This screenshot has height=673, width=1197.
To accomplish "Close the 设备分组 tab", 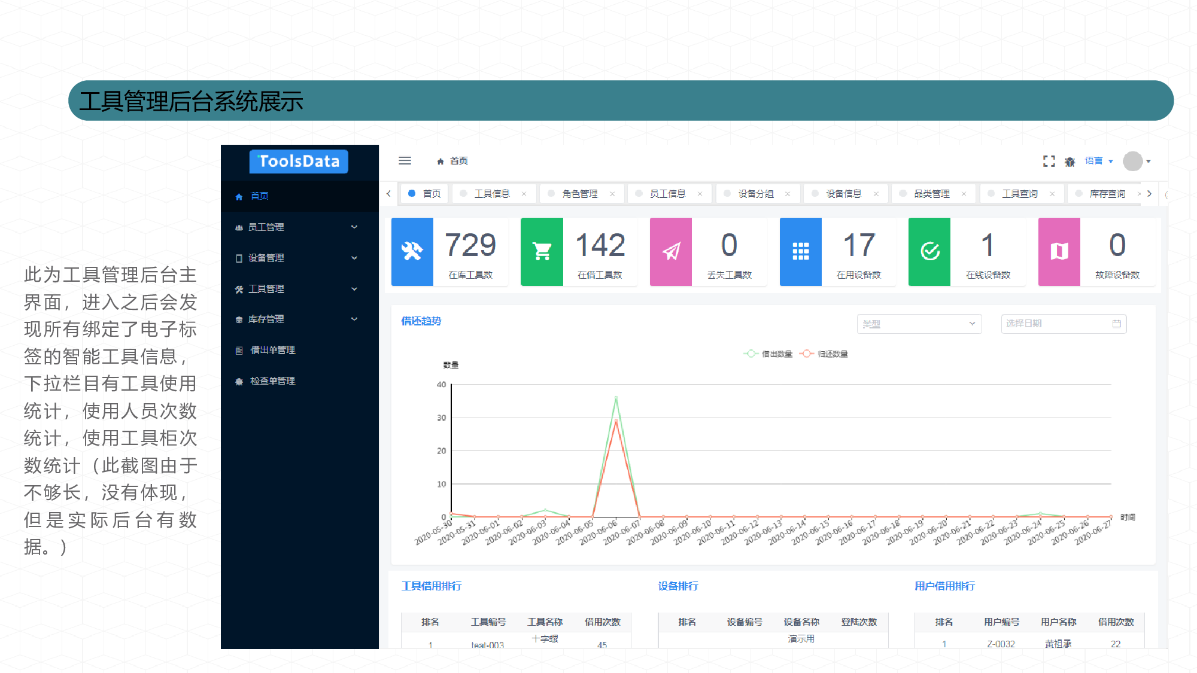I will (788, 194).
